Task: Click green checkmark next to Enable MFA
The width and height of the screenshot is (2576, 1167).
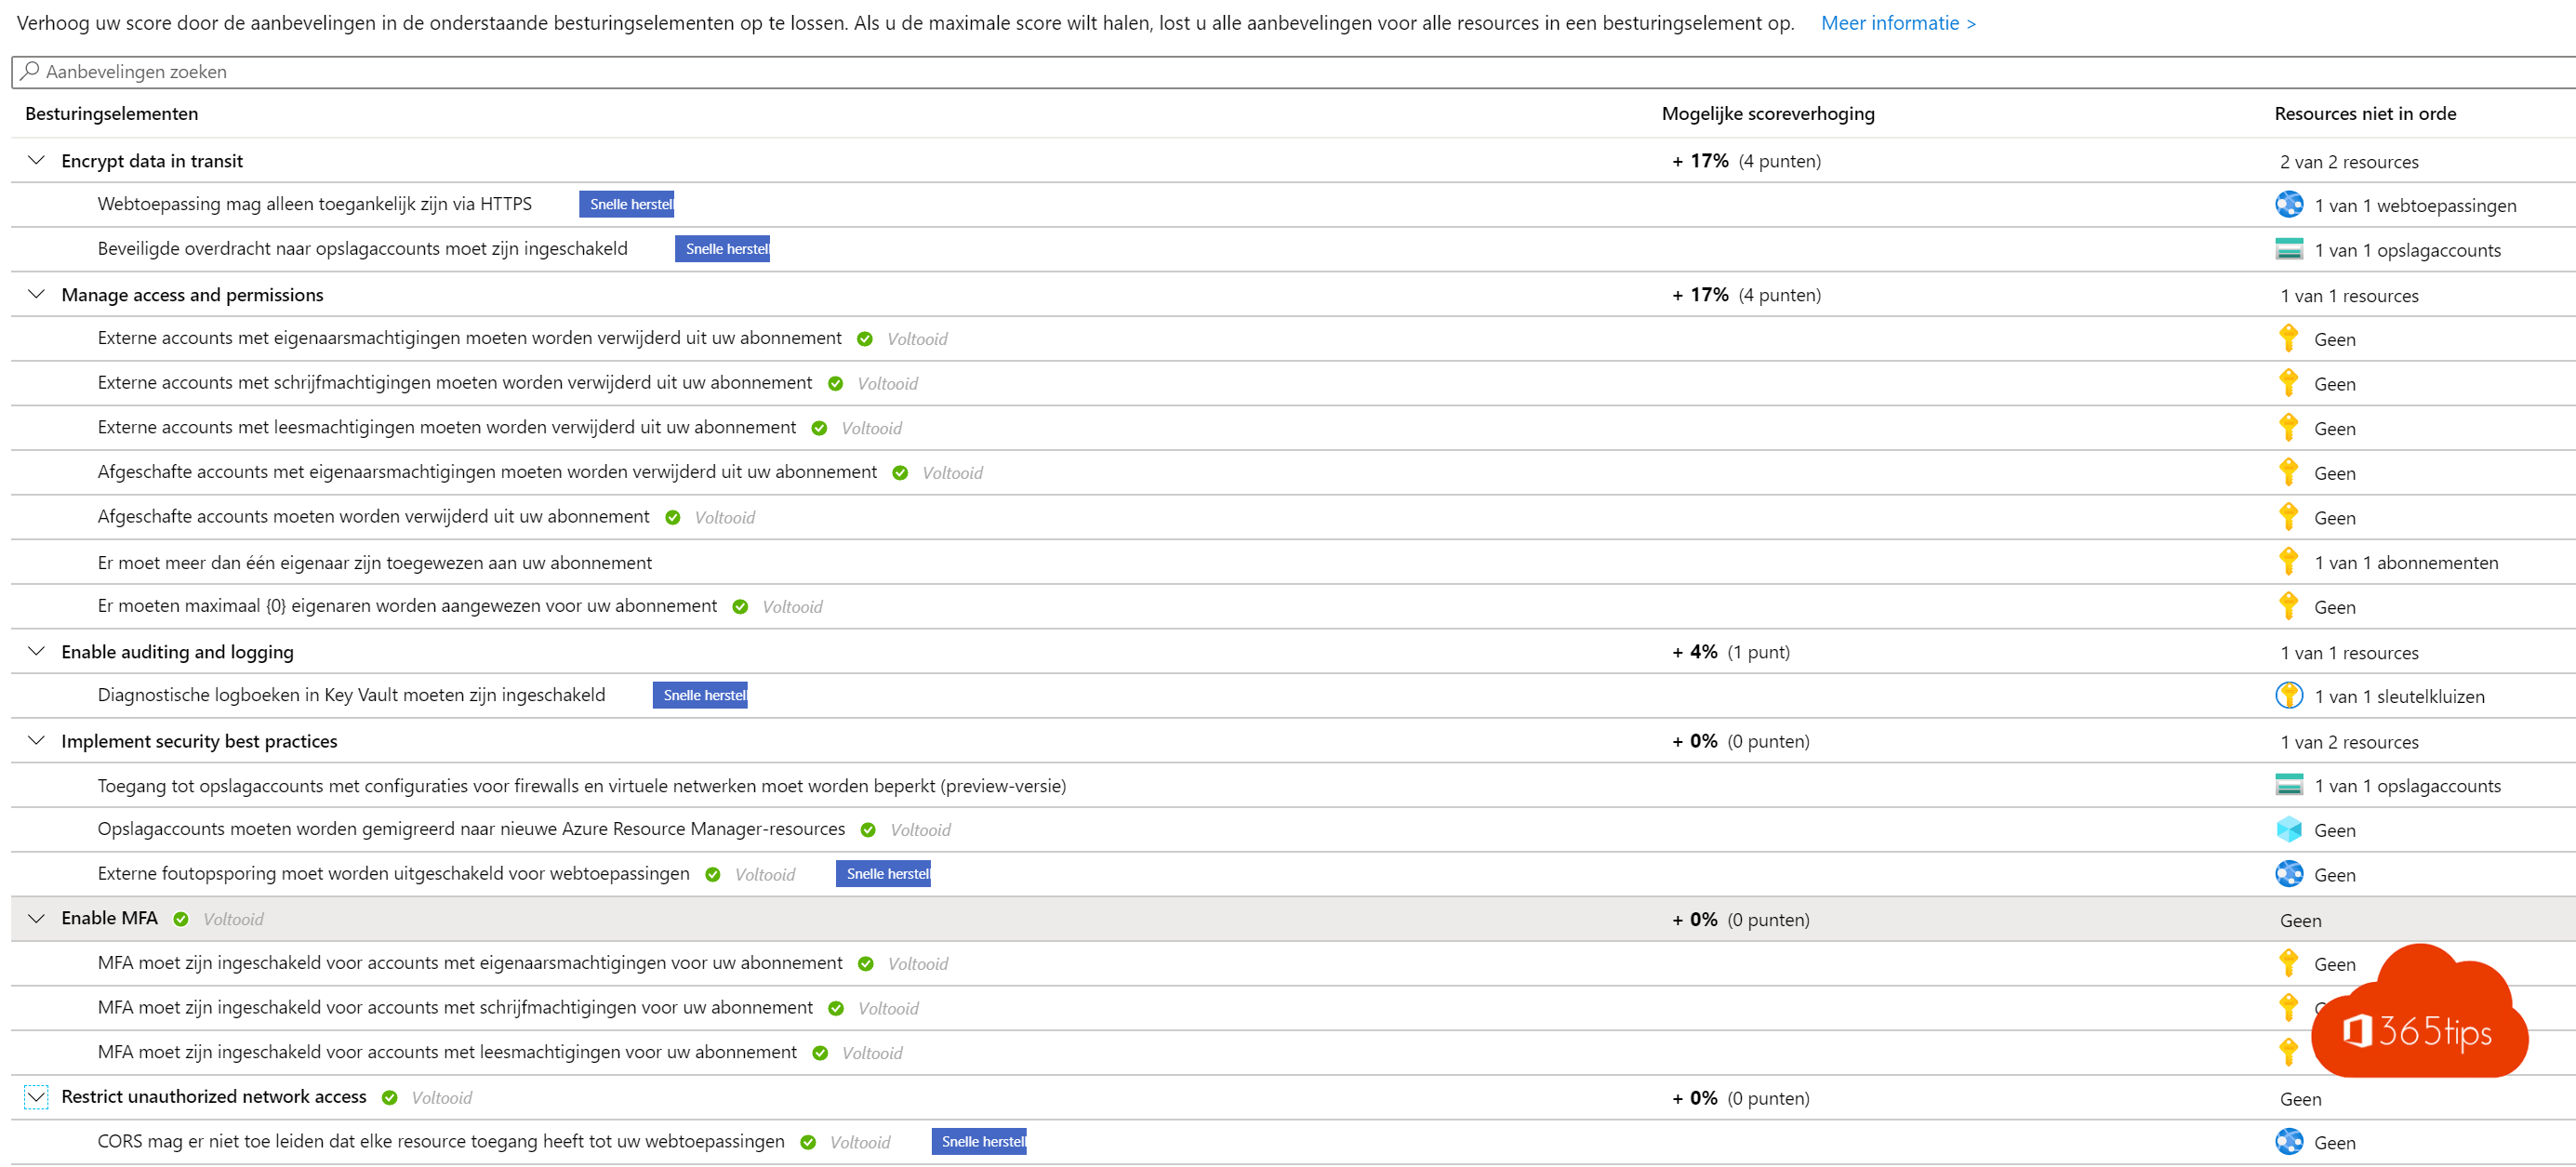Action: pyautogui.click(x=181, y=919)
